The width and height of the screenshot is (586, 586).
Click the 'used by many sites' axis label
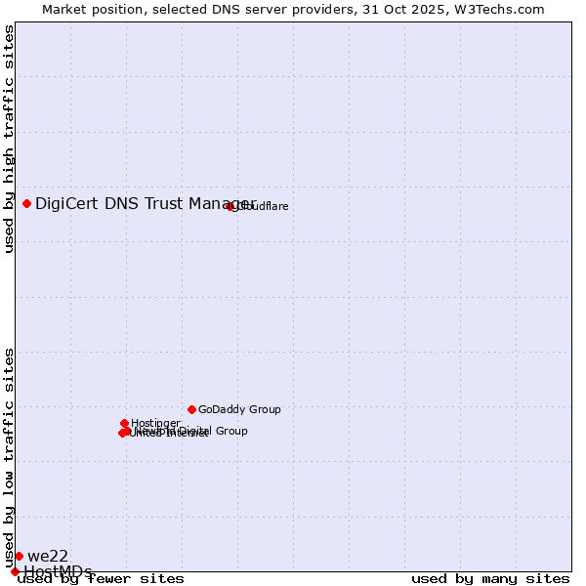coord(490,578)
